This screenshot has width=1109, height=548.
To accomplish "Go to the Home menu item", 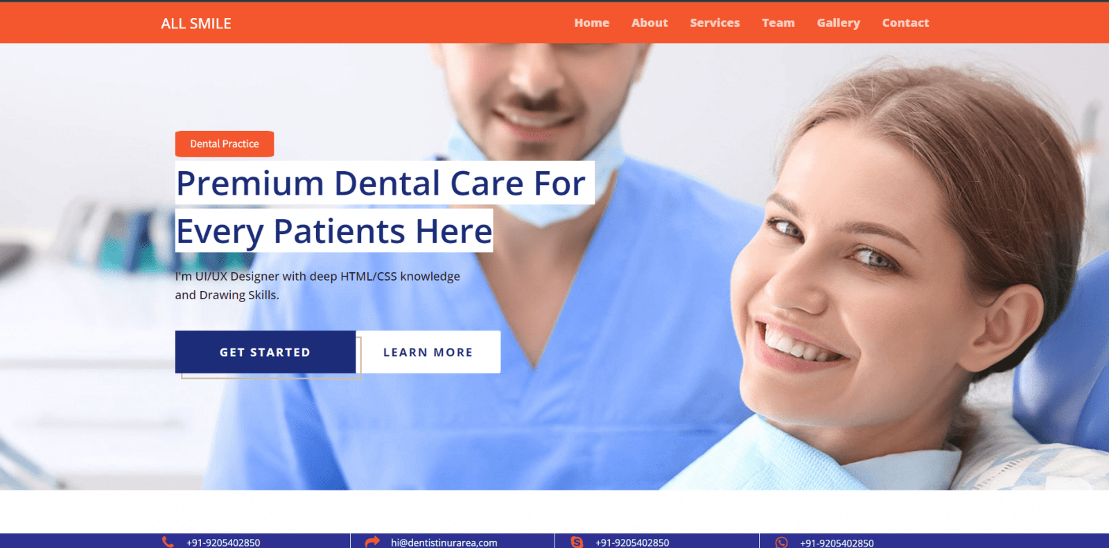I will pyautogui.click(x=591, y=23).
